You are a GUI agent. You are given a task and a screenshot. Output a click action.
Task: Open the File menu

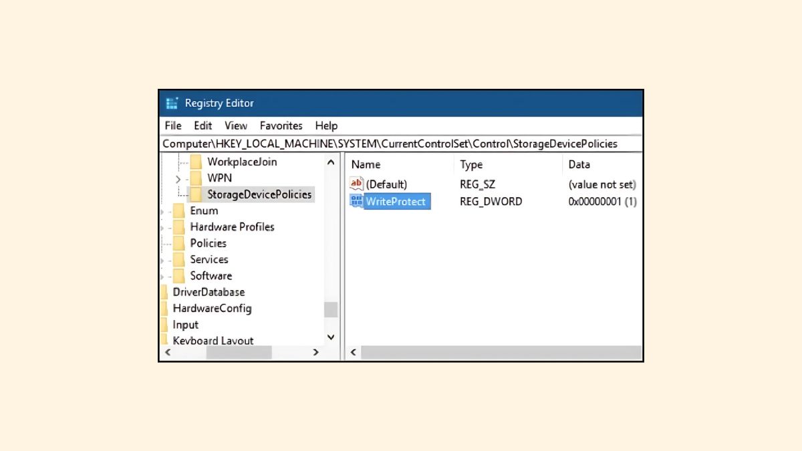pos(173,126)
